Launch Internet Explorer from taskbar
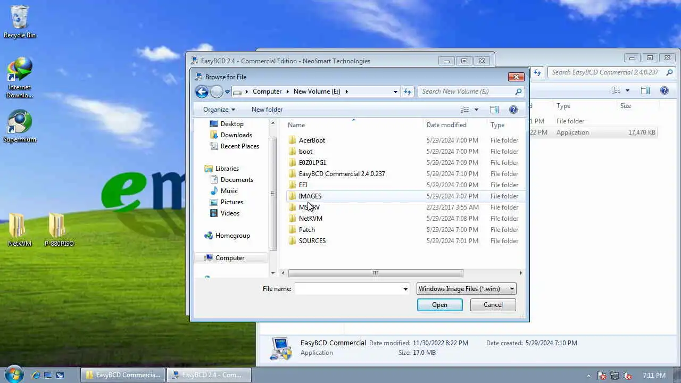 click(x=36, y=375)
